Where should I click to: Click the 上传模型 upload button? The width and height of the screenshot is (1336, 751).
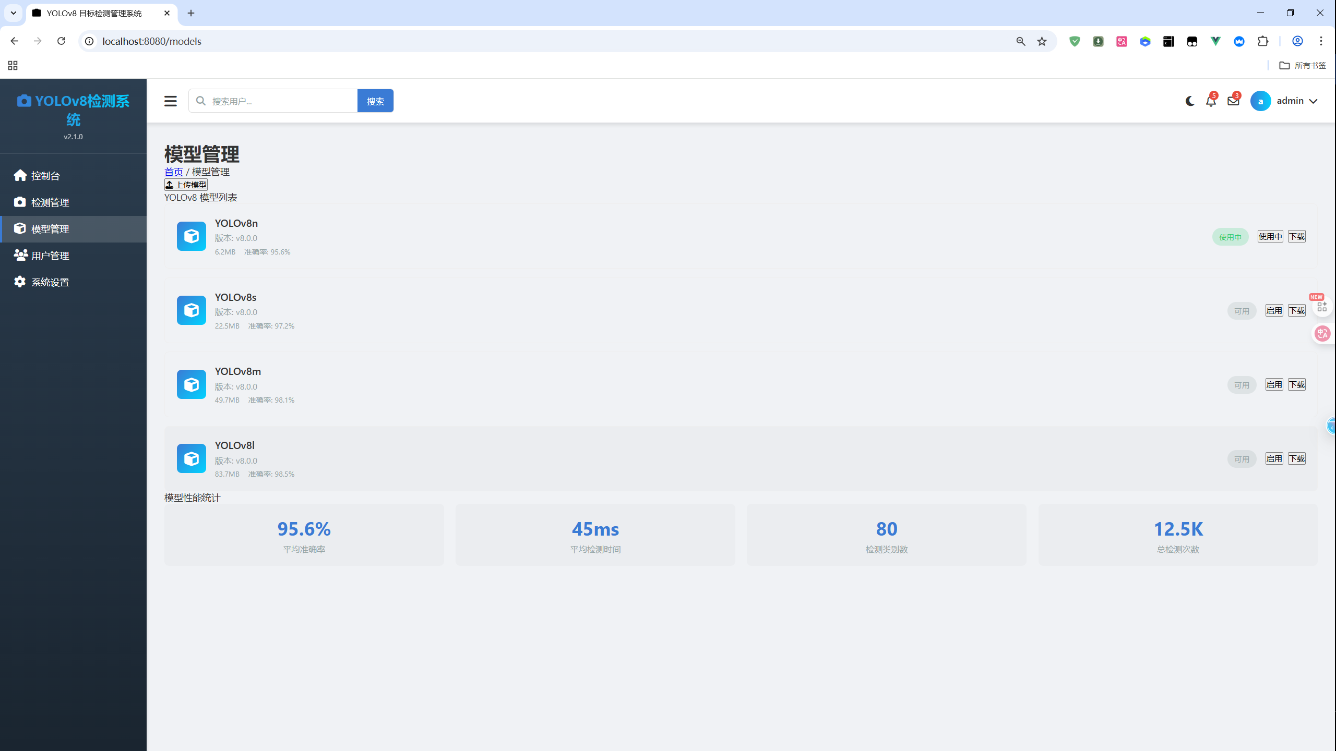tap(186, 185)
